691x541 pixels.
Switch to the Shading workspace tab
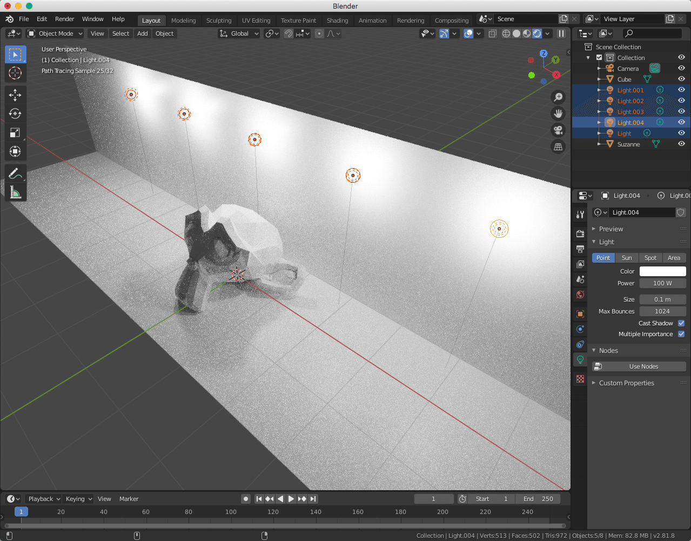(337, 21)
